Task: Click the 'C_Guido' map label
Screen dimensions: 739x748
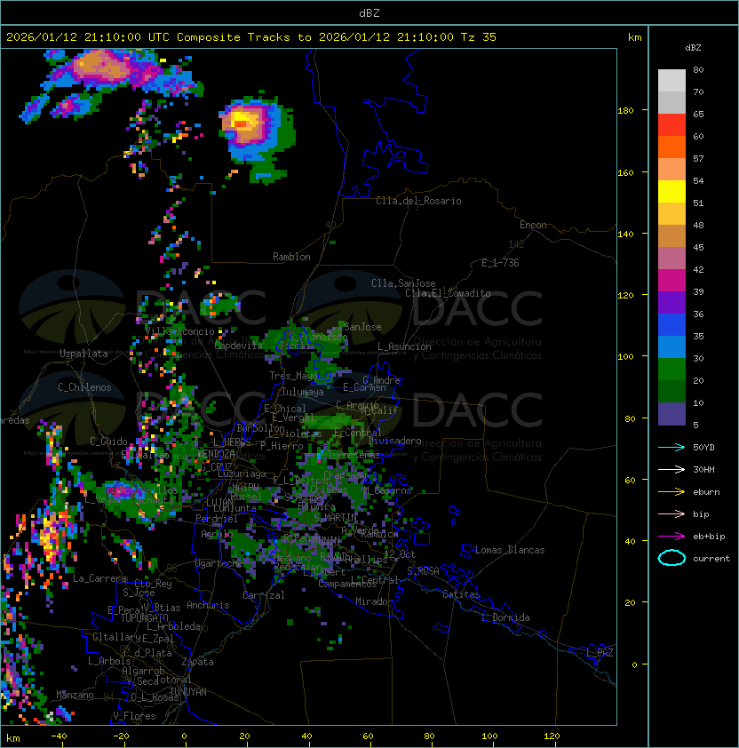Action: coord(108,442)
